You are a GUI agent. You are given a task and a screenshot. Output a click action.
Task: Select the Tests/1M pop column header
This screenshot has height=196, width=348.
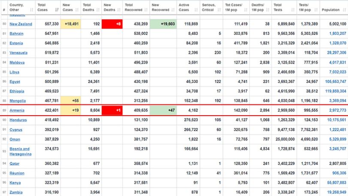click(308, 7)
